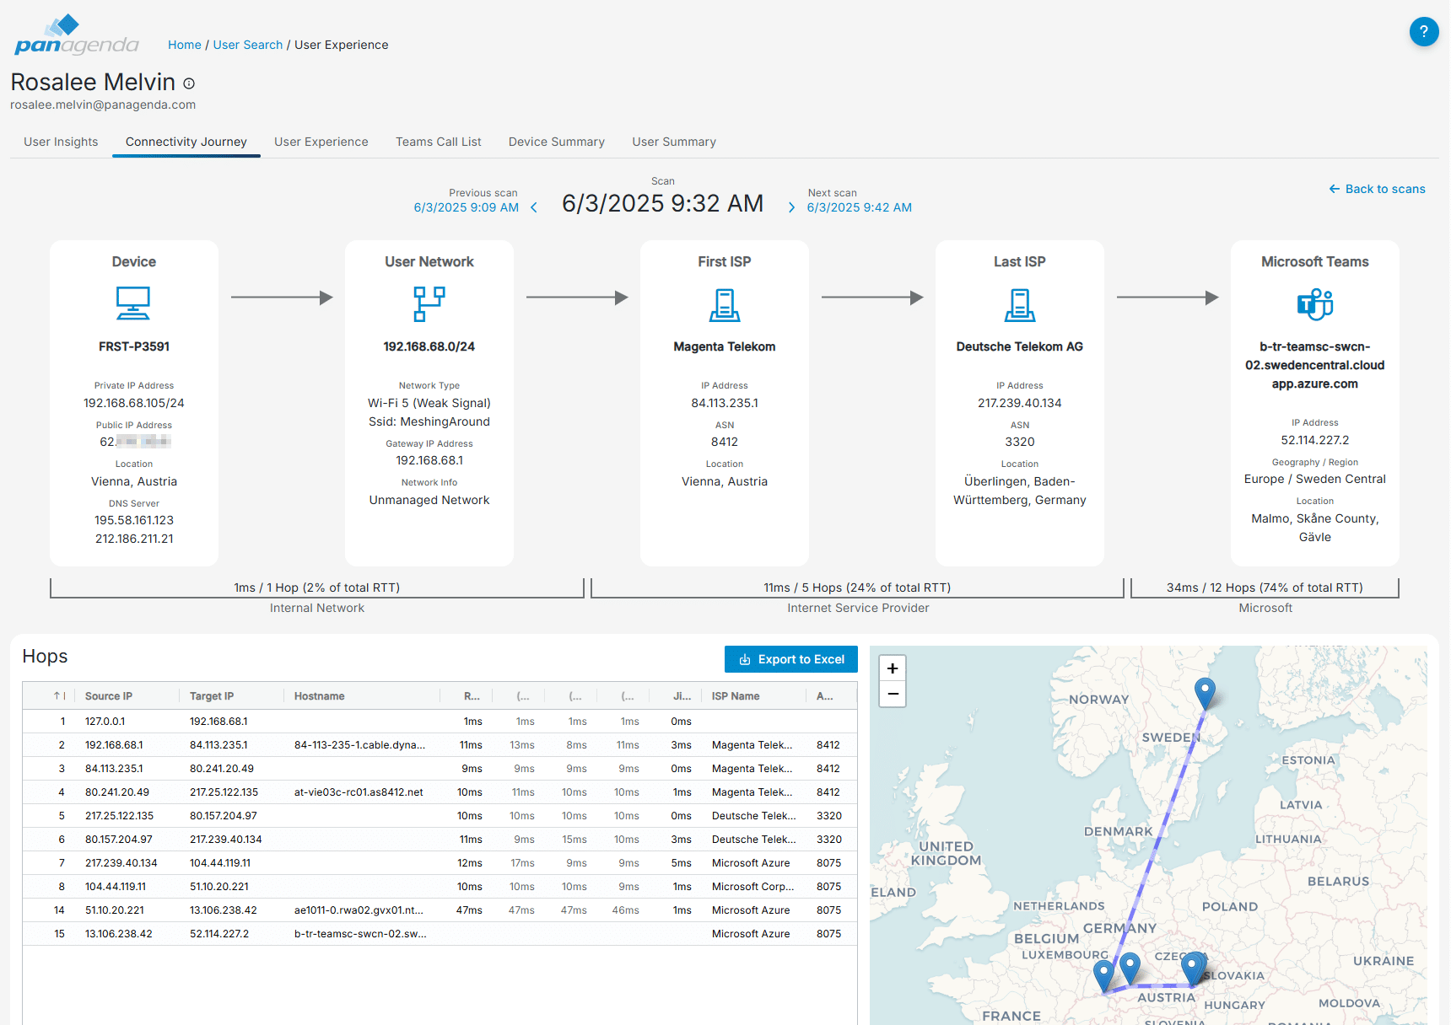
Task: Go to next scan with right chevron
Action: coord(791,207)
